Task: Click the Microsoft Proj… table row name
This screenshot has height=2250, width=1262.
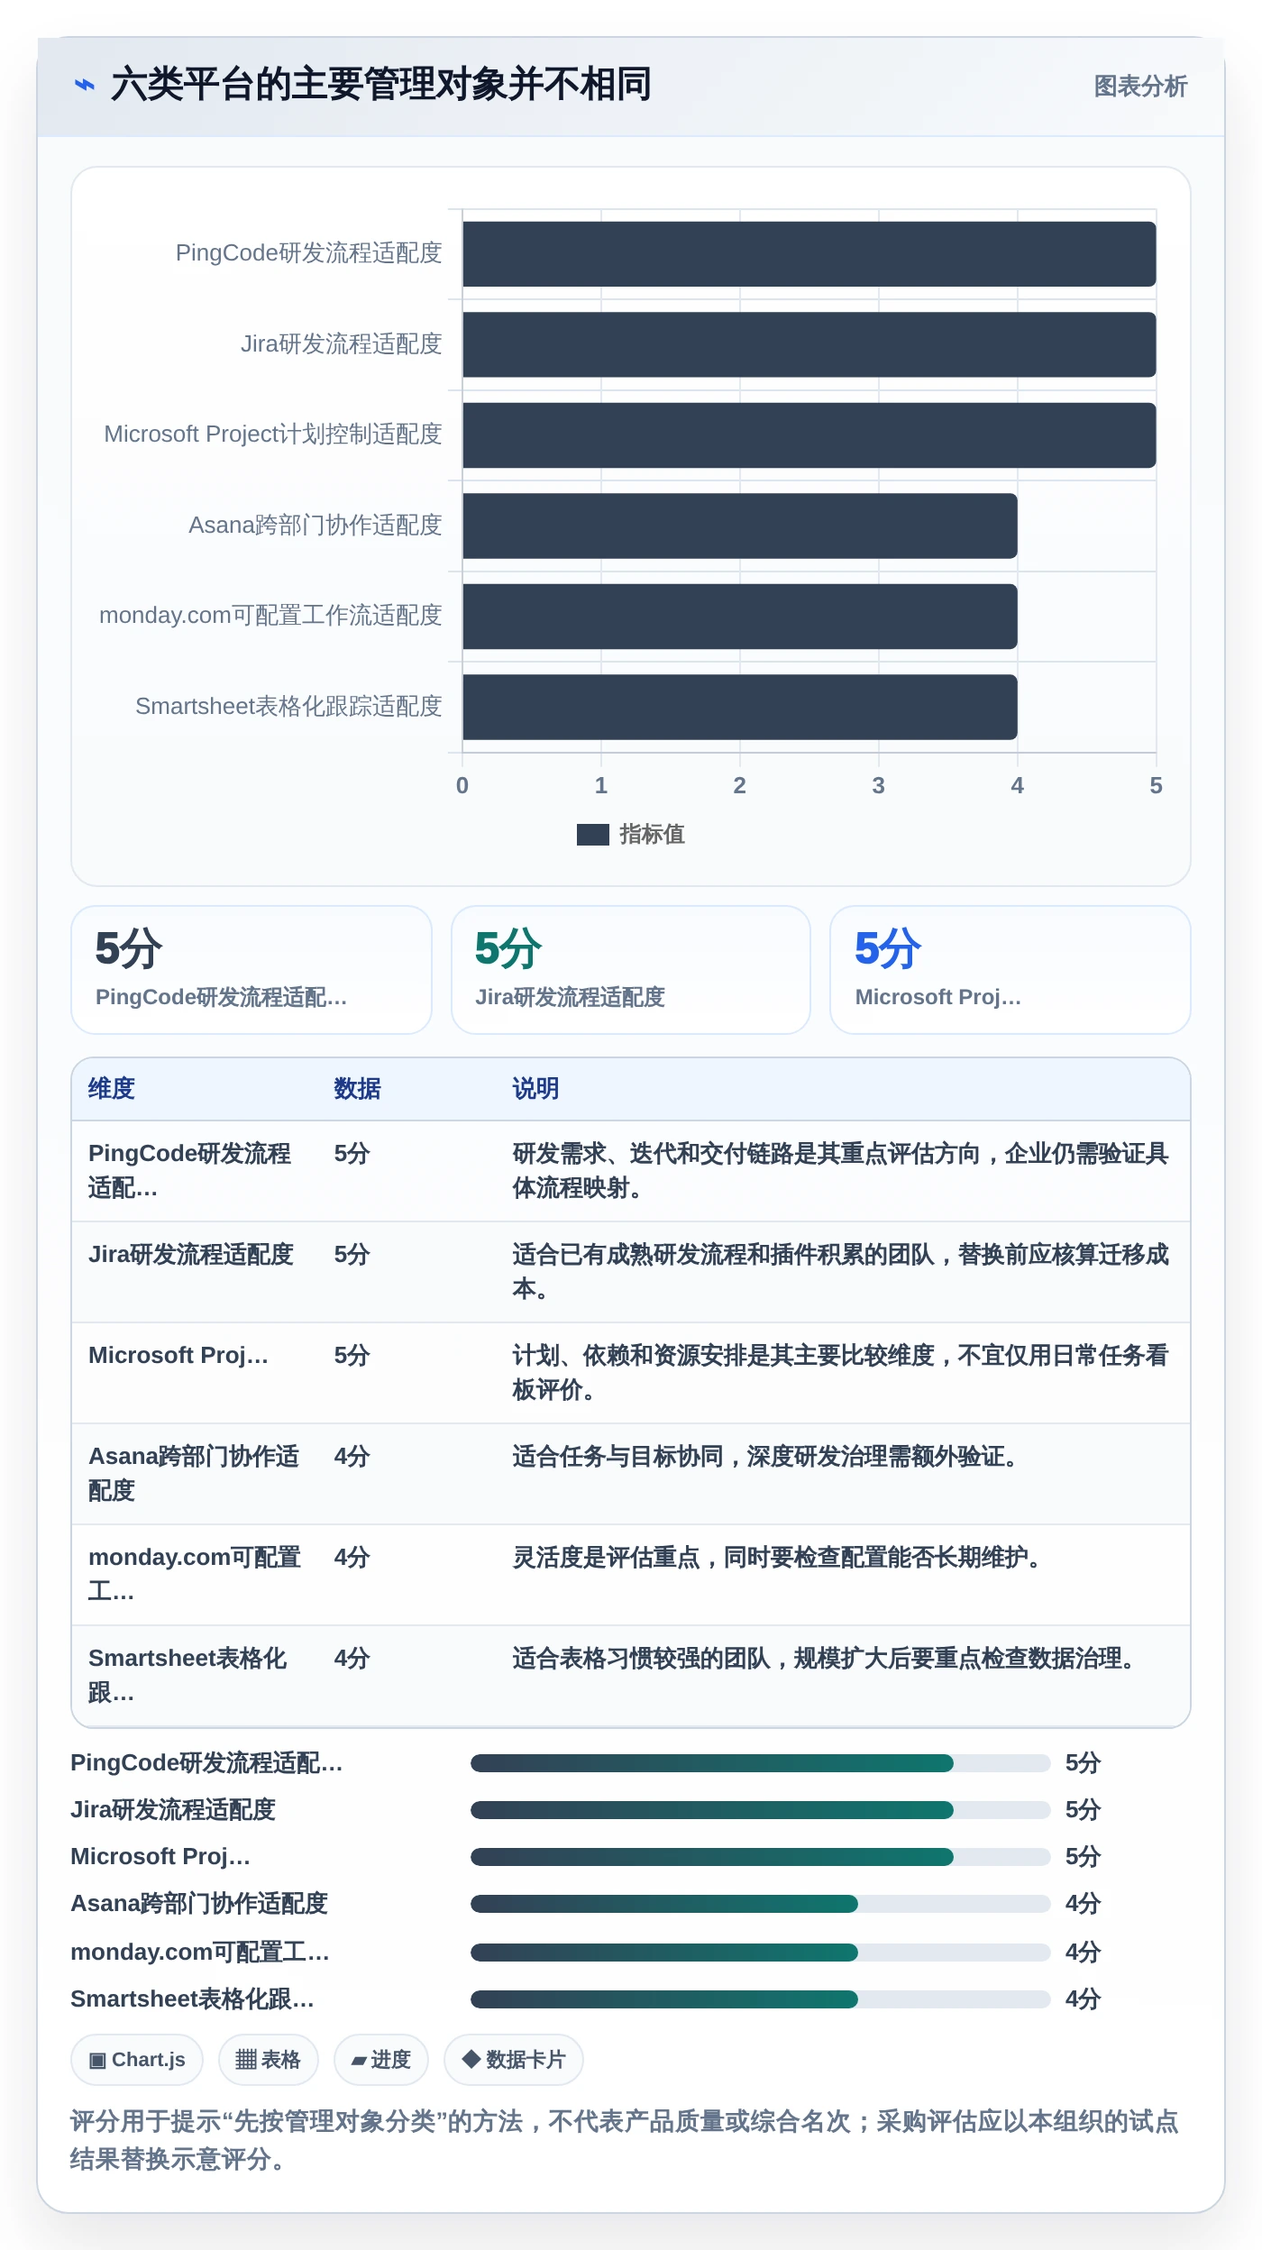Action: tap(178, 1356)
